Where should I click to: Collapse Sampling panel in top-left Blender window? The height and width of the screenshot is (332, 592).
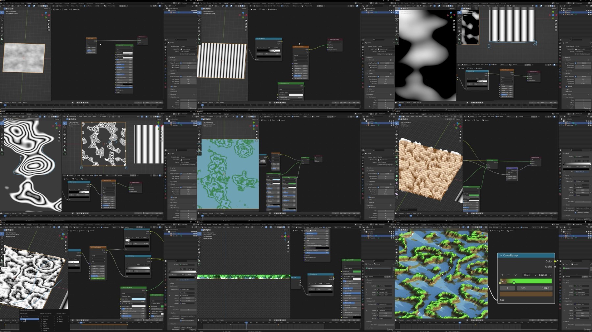pyautogui.click(x=169, y=57)
